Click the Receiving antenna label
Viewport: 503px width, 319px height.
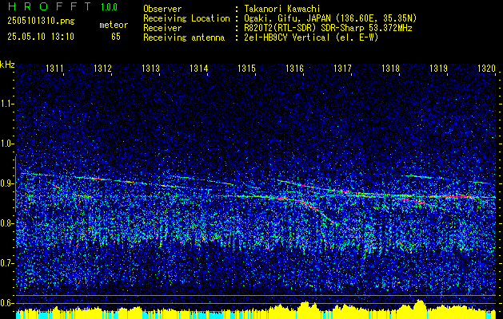(x=184, y=37)
